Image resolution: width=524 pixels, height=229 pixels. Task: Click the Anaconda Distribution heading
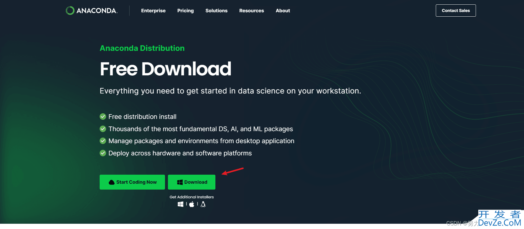[142, 48]
